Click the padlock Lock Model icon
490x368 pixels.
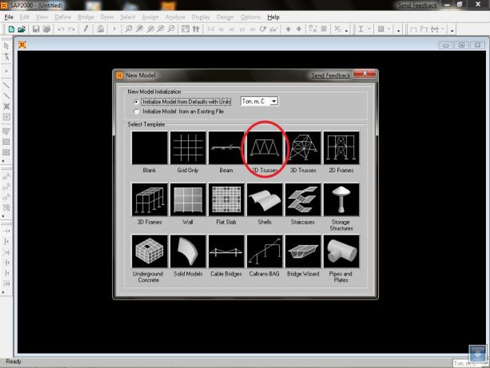pyautogui.click(x=100, y=29)
